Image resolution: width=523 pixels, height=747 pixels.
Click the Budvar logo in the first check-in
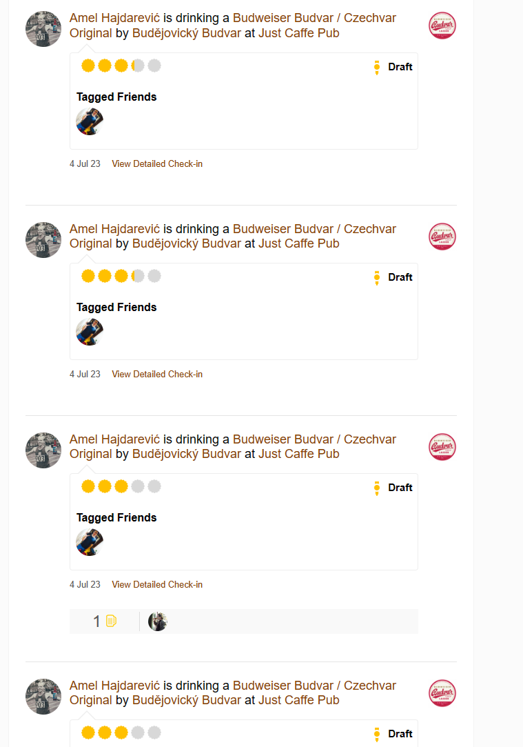click(442, 26)
